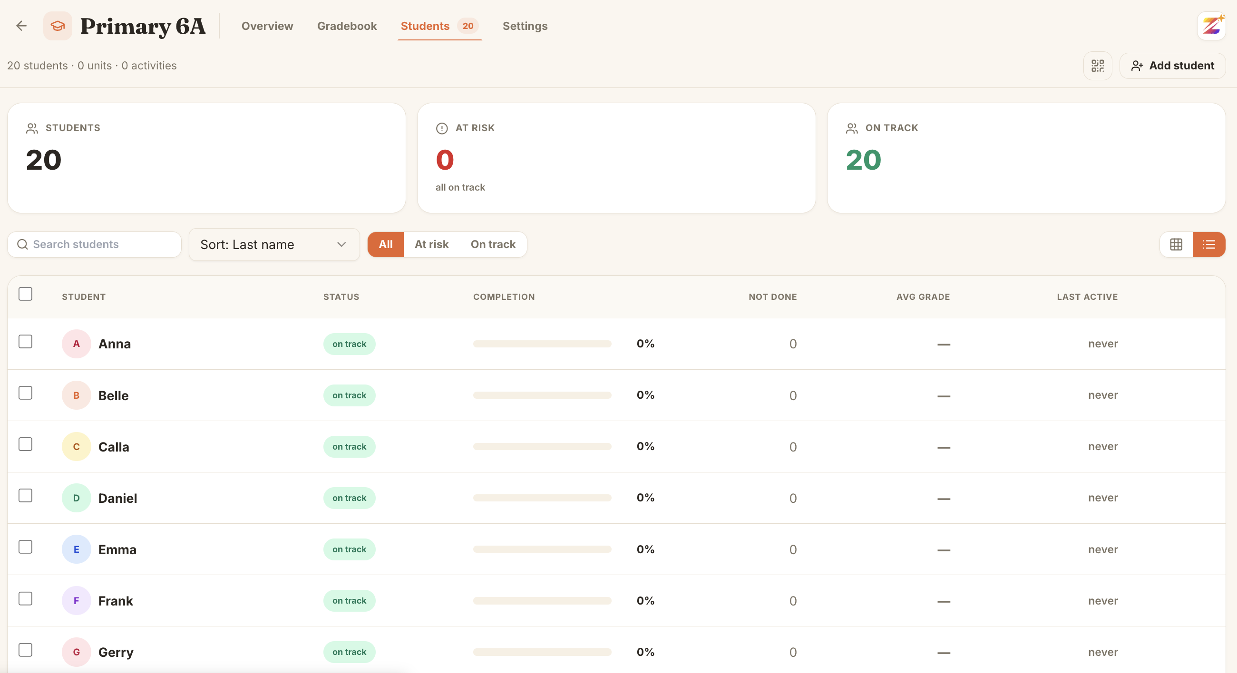
Task: Click Calla's completion progress bar
Action: pyautogui.click(x=542, y=446)
